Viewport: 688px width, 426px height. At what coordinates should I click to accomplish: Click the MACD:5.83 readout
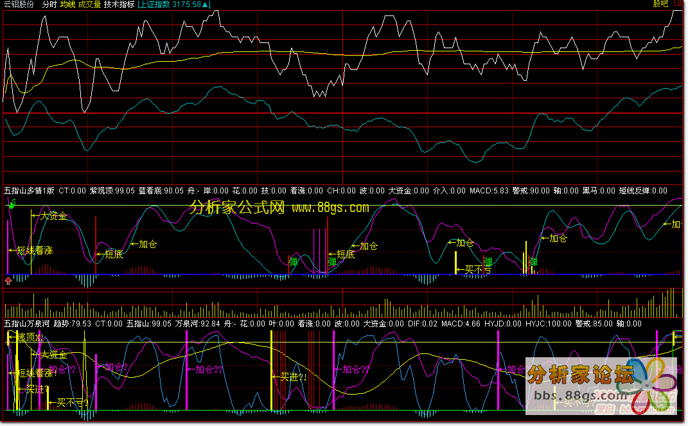489,191
